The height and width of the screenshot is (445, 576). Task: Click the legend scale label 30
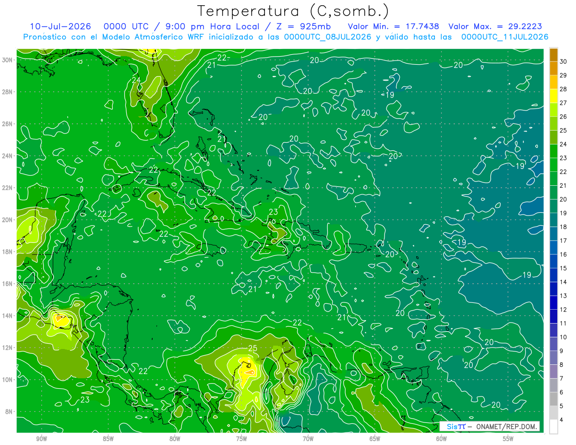[x=564, y=61]
